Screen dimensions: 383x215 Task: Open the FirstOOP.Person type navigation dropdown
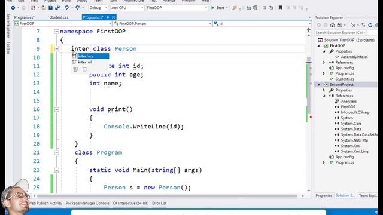click(162, 24)
